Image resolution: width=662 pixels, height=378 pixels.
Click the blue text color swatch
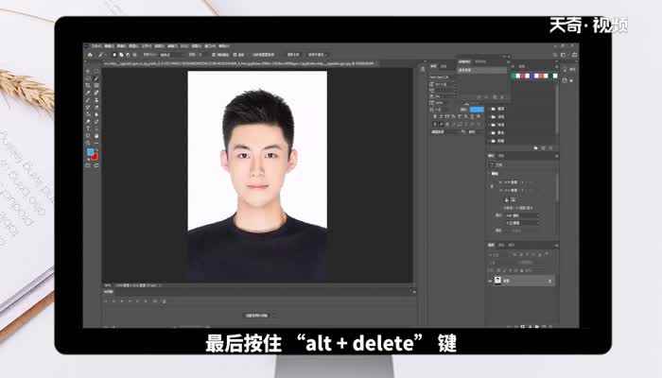477,110
